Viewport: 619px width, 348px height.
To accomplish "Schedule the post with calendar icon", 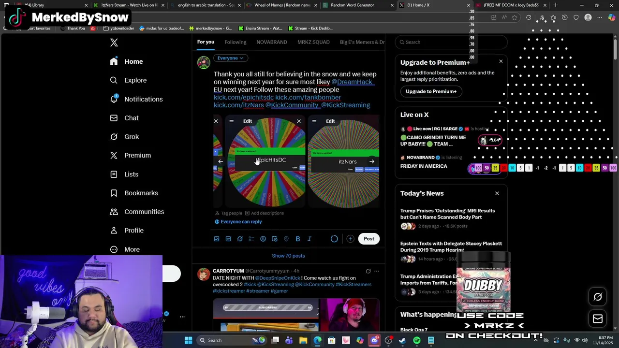I will [x=275, y=239].
